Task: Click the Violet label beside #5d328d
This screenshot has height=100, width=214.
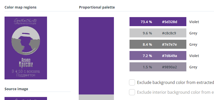Action: (194, 22)
